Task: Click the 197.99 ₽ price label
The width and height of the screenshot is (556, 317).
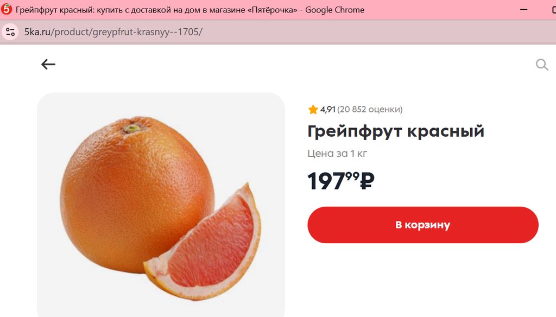Action: (341, 181)
